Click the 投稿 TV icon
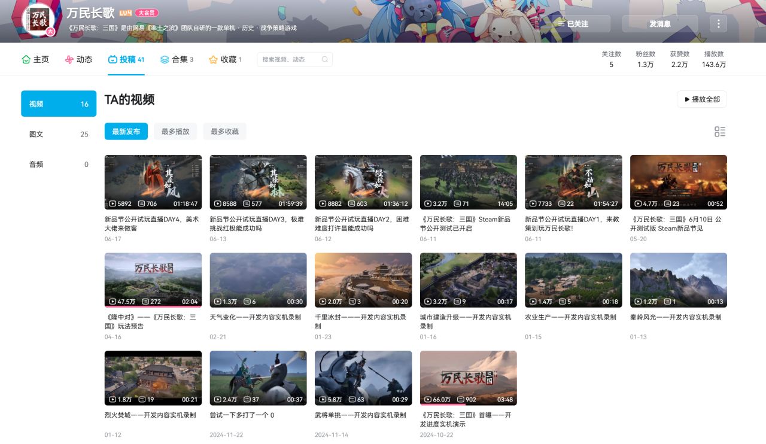 coord(113,59)
